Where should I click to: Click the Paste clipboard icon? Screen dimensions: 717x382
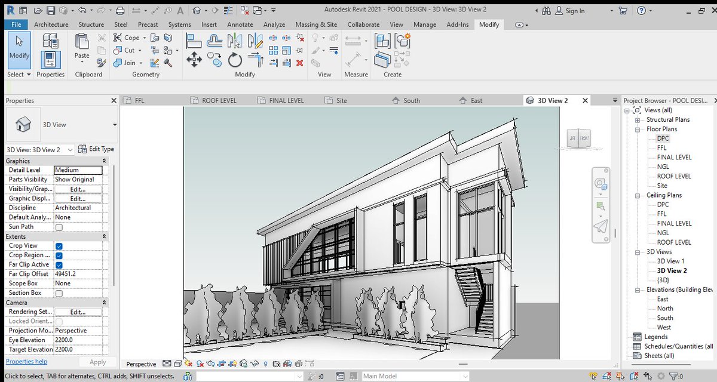coord(82,41)
